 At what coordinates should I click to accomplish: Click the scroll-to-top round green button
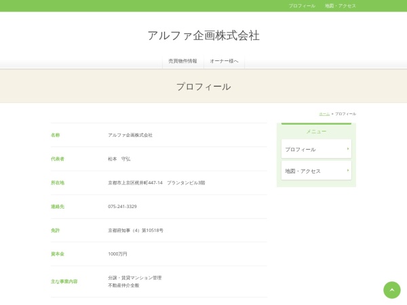[391, 290]
